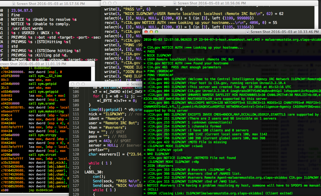The width and height of the screenshot is (321, 196).
Task: Click ':CIA.gov 003 This server was created' line
Action: (217, 87)
